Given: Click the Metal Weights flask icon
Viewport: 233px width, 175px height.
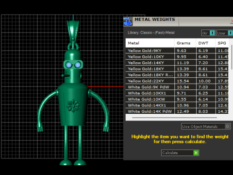Looking at the screenshot, I should click(x=128, y=21).
